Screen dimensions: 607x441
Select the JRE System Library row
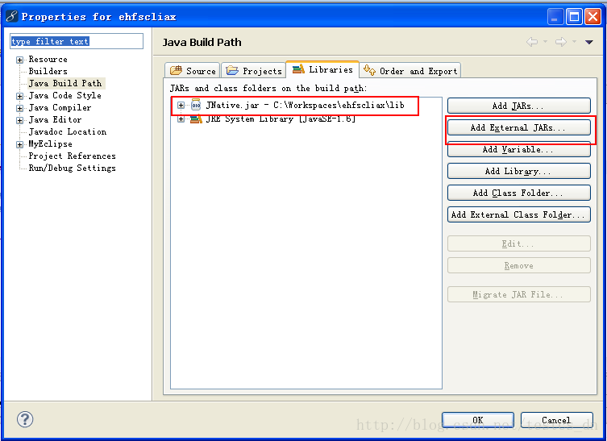coord(281,119)
